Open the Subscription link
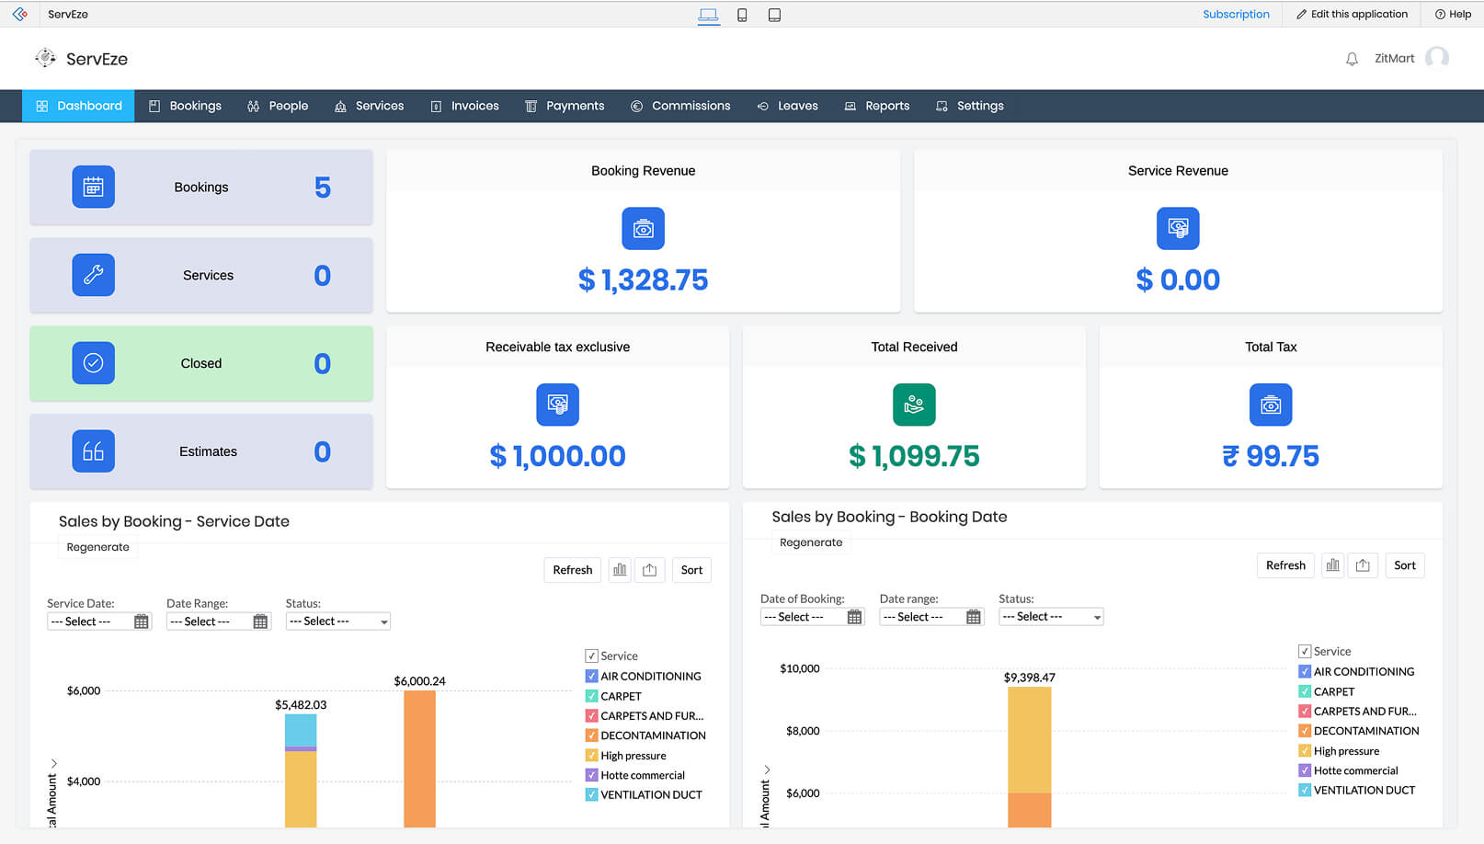Screen dimensions: 1484x844 tap(1236, 14)
